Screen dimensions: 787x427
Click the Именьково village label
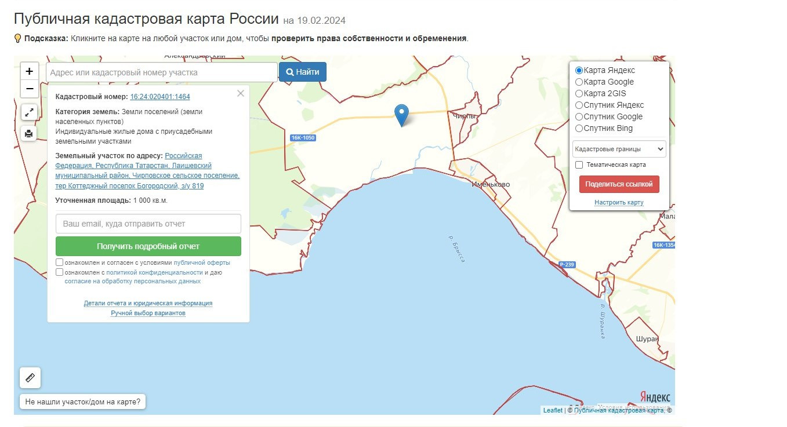(x=491, y=184)
